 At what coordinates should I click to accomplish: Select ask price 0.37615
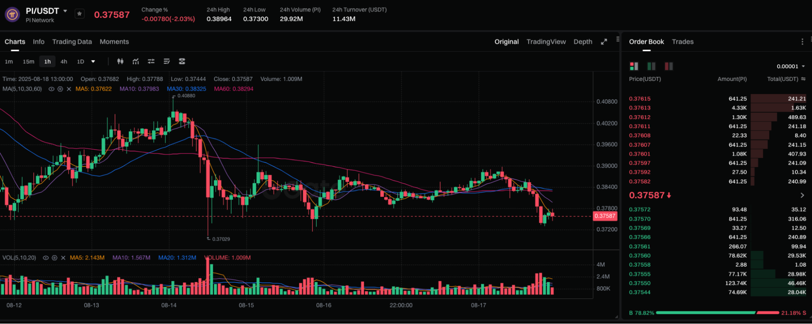640,99
